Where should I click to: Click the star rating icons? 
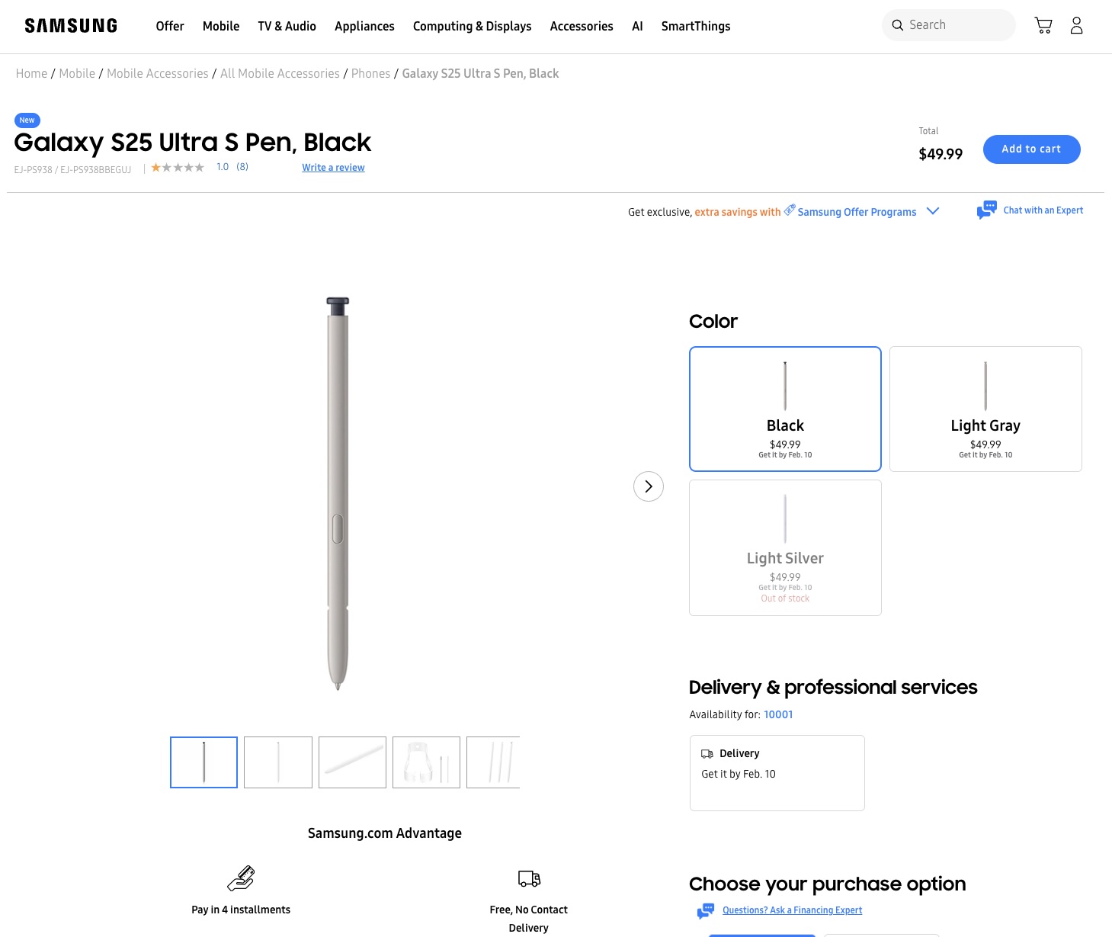178,167
